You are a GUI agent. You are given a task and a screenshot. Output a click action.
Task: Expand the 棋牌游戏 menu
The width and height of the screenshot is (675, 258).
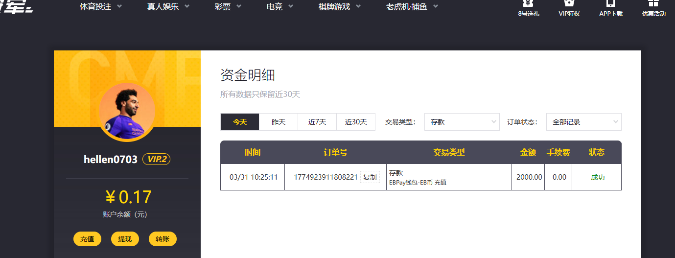point(340,7)
